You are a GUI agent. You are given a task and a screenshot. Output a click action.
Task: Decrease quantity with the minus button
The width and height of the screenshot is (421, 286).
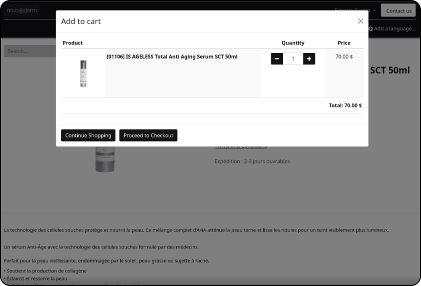(x=277, y=59)
